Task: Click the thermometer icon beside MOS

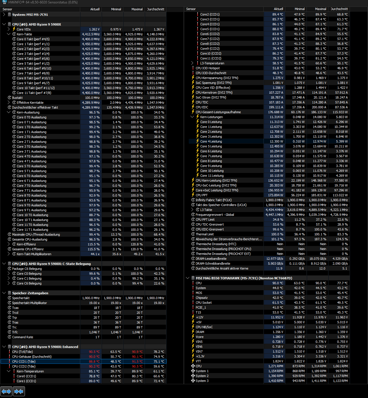Action: click(193, 293)
